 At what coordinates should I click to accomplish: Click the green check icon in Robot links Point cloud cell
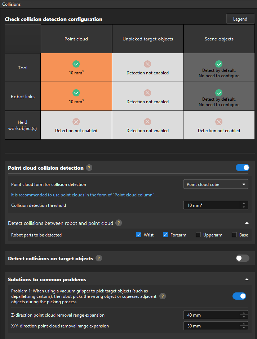[76, 92]
